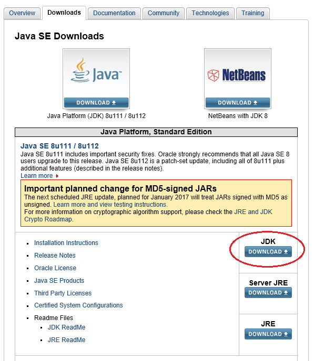Switch to the Overview tab
The width and height of the screenshot is (314, 361).
(x=22, y=13)
